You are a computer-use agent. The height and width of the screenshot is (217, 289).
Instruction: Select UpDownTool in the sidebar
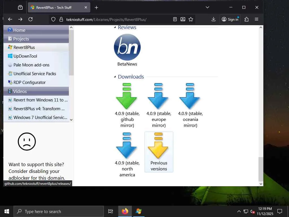[x=36, y=56]
